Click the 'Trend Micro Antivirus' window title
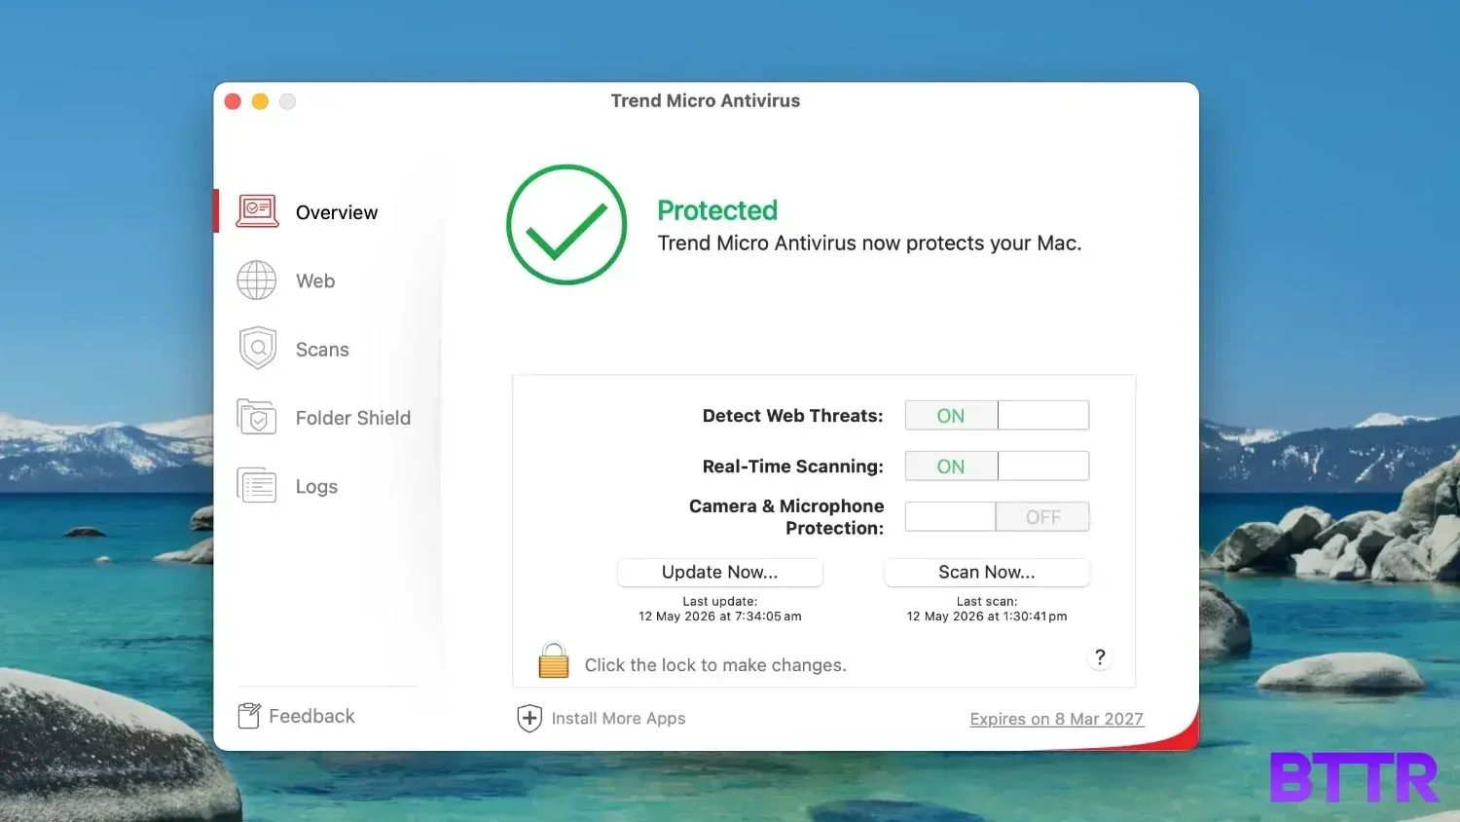The height and width of the screenshot is (822, 1460). coord(706,100)
